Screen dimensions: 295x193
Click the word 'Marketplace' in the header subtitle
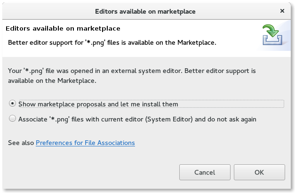[x=196, y=42]
